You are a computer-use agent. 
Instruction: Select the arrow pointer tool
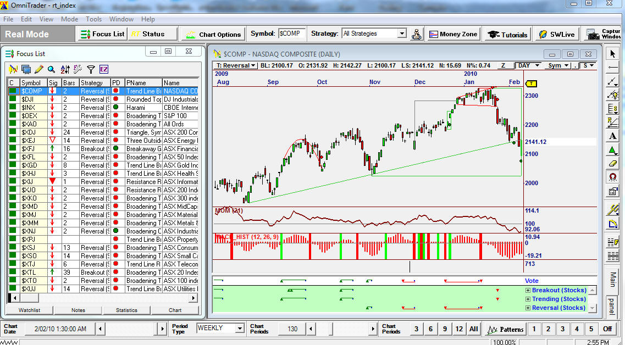click(x=613, y=54)
